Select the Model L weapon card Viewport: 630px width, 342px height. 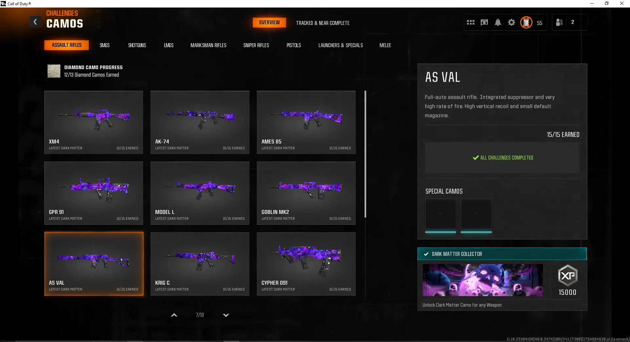[200, 193]
